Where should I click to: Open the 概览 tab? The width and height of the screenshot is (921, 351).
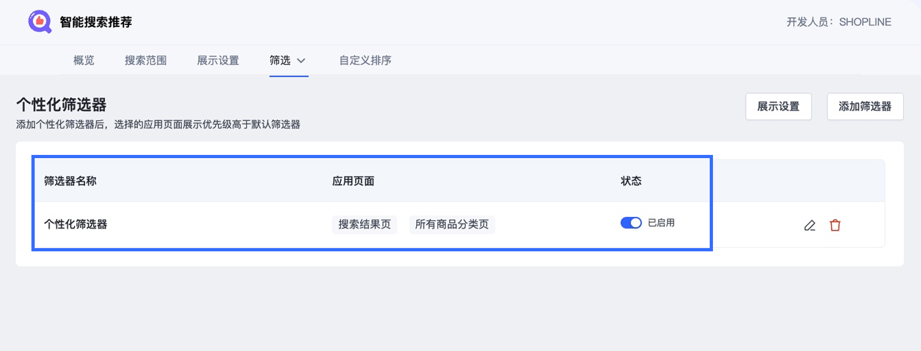point(84,61)
